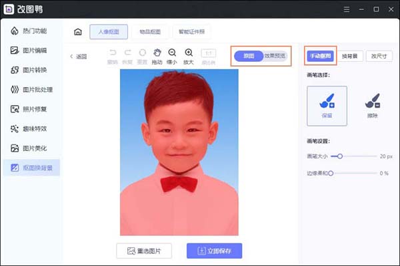The width and height of the screenshot is (400, 266).
Task: Click the 缩小 zoom out icon
Action: pyautogui.click(x=173, y=53)
